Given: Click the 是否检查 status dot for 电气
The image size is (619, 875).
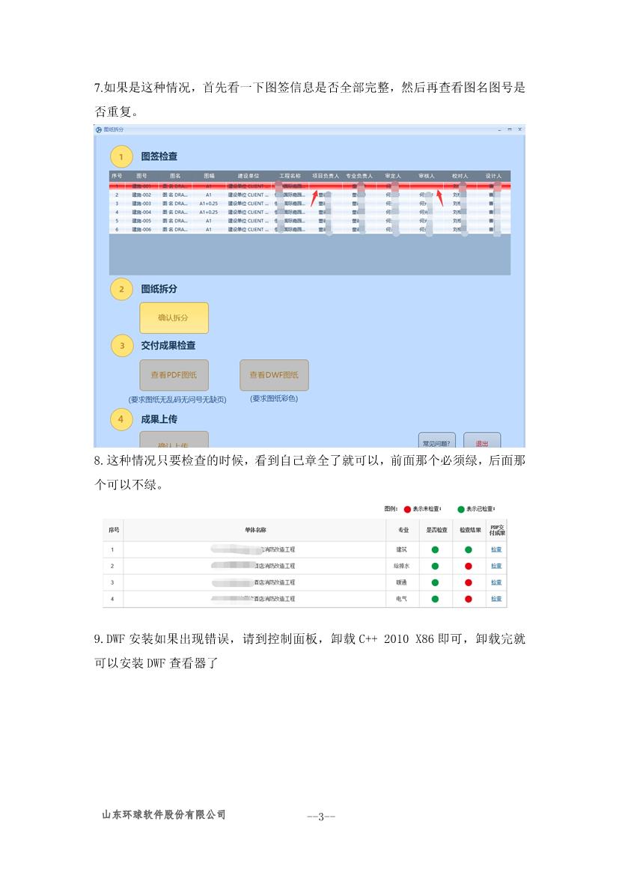Looking at the screenshot, I should 435,599.
